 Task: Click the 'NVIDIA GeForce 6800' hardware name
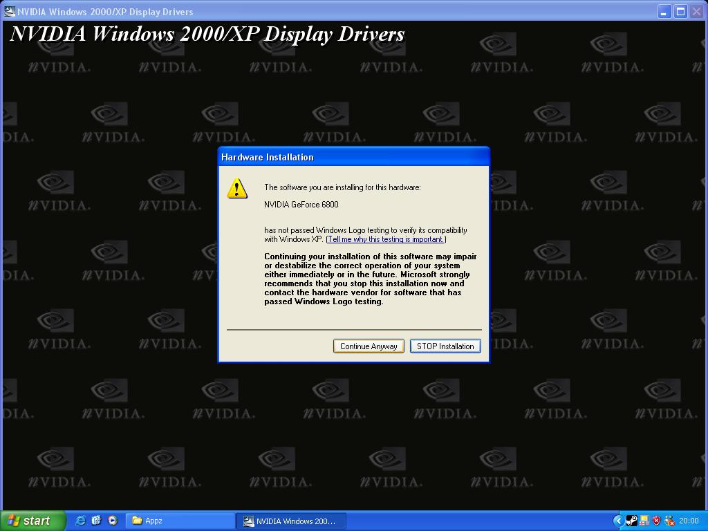301,205
